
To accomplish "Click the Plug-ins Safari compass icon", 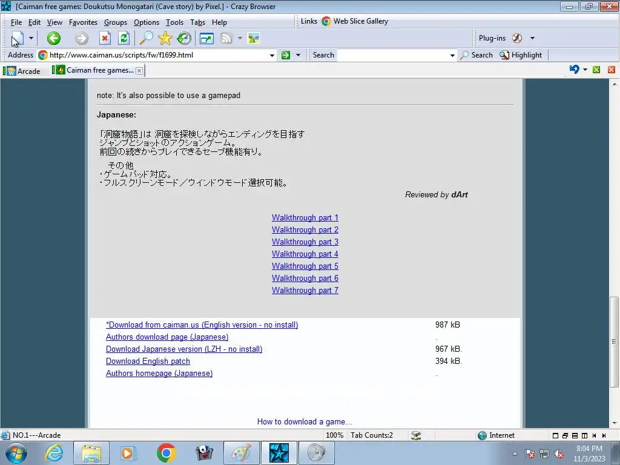I will (x=517, y=38).
